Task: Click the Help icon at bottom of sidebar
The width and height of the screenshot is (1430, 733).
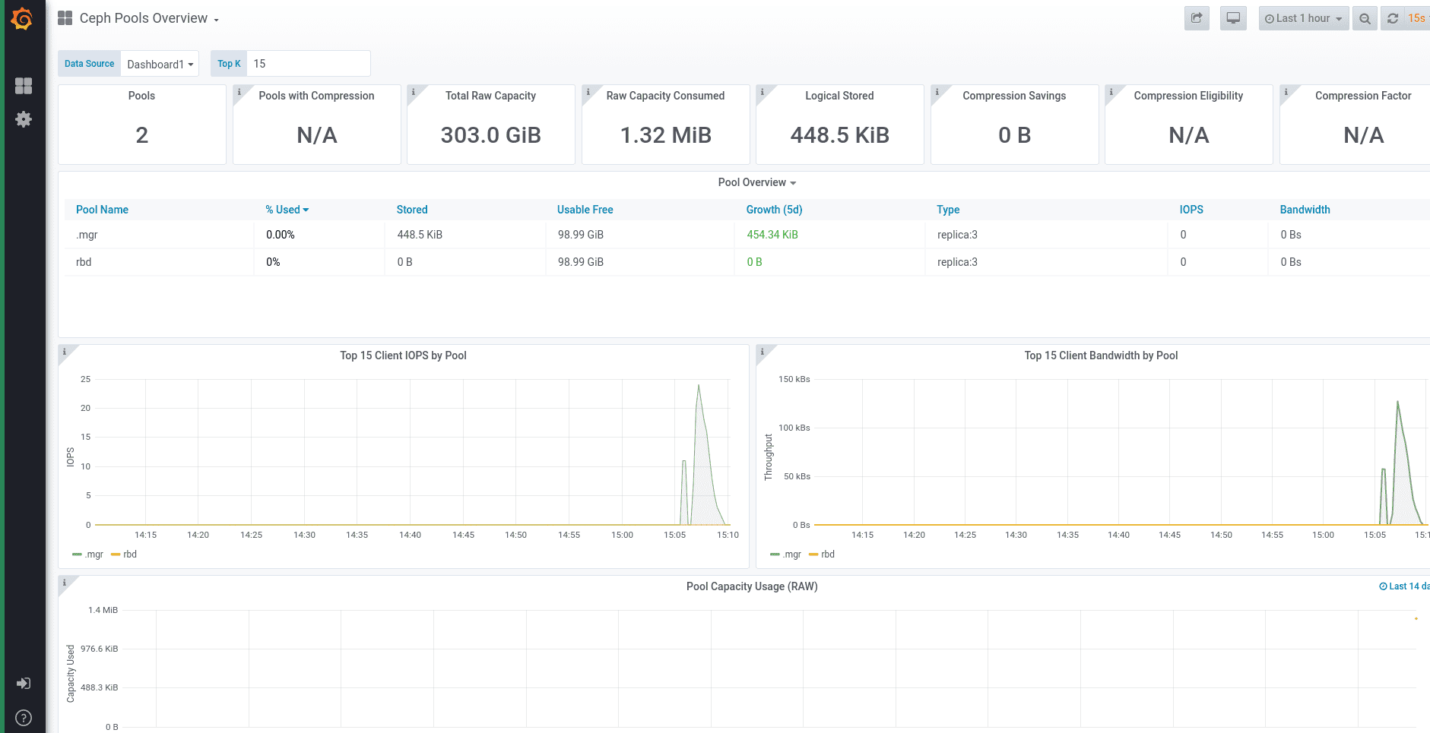Action: 23,717
